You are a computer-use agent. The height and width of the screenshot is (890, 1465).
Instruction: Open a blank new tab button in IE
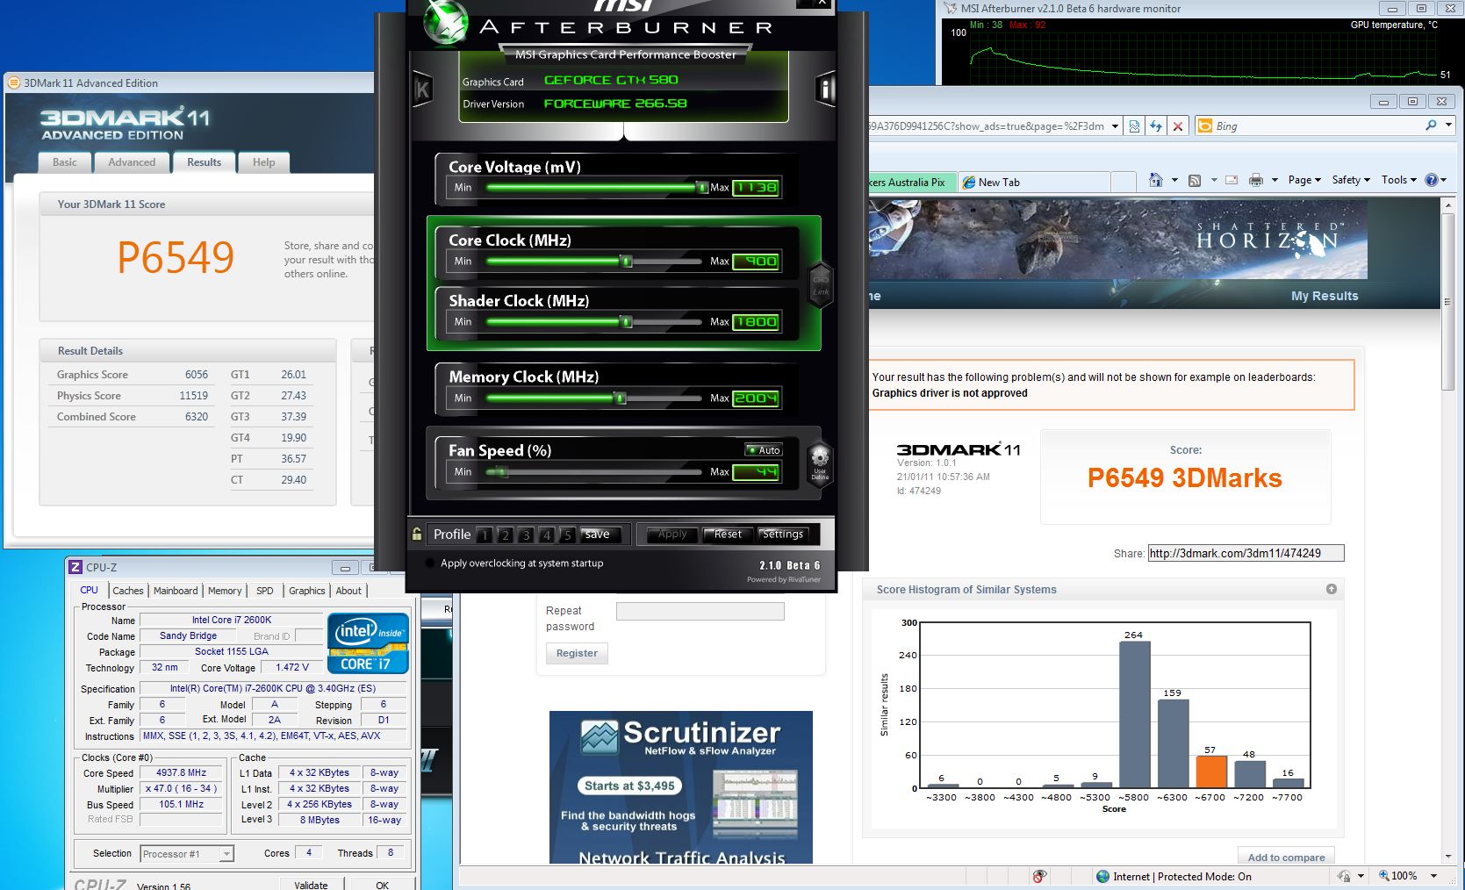click(1124, 183)
